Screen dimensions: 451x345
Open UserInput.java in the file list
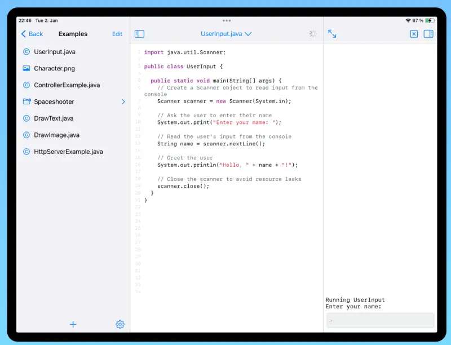click(x=55, y=52)
